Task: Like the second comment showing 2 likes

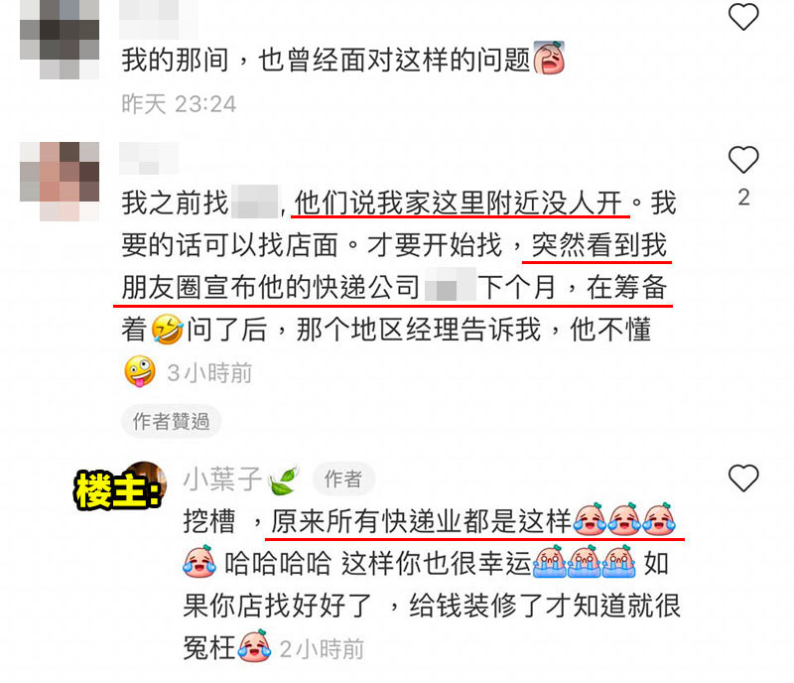Action: tap(742, 160)
